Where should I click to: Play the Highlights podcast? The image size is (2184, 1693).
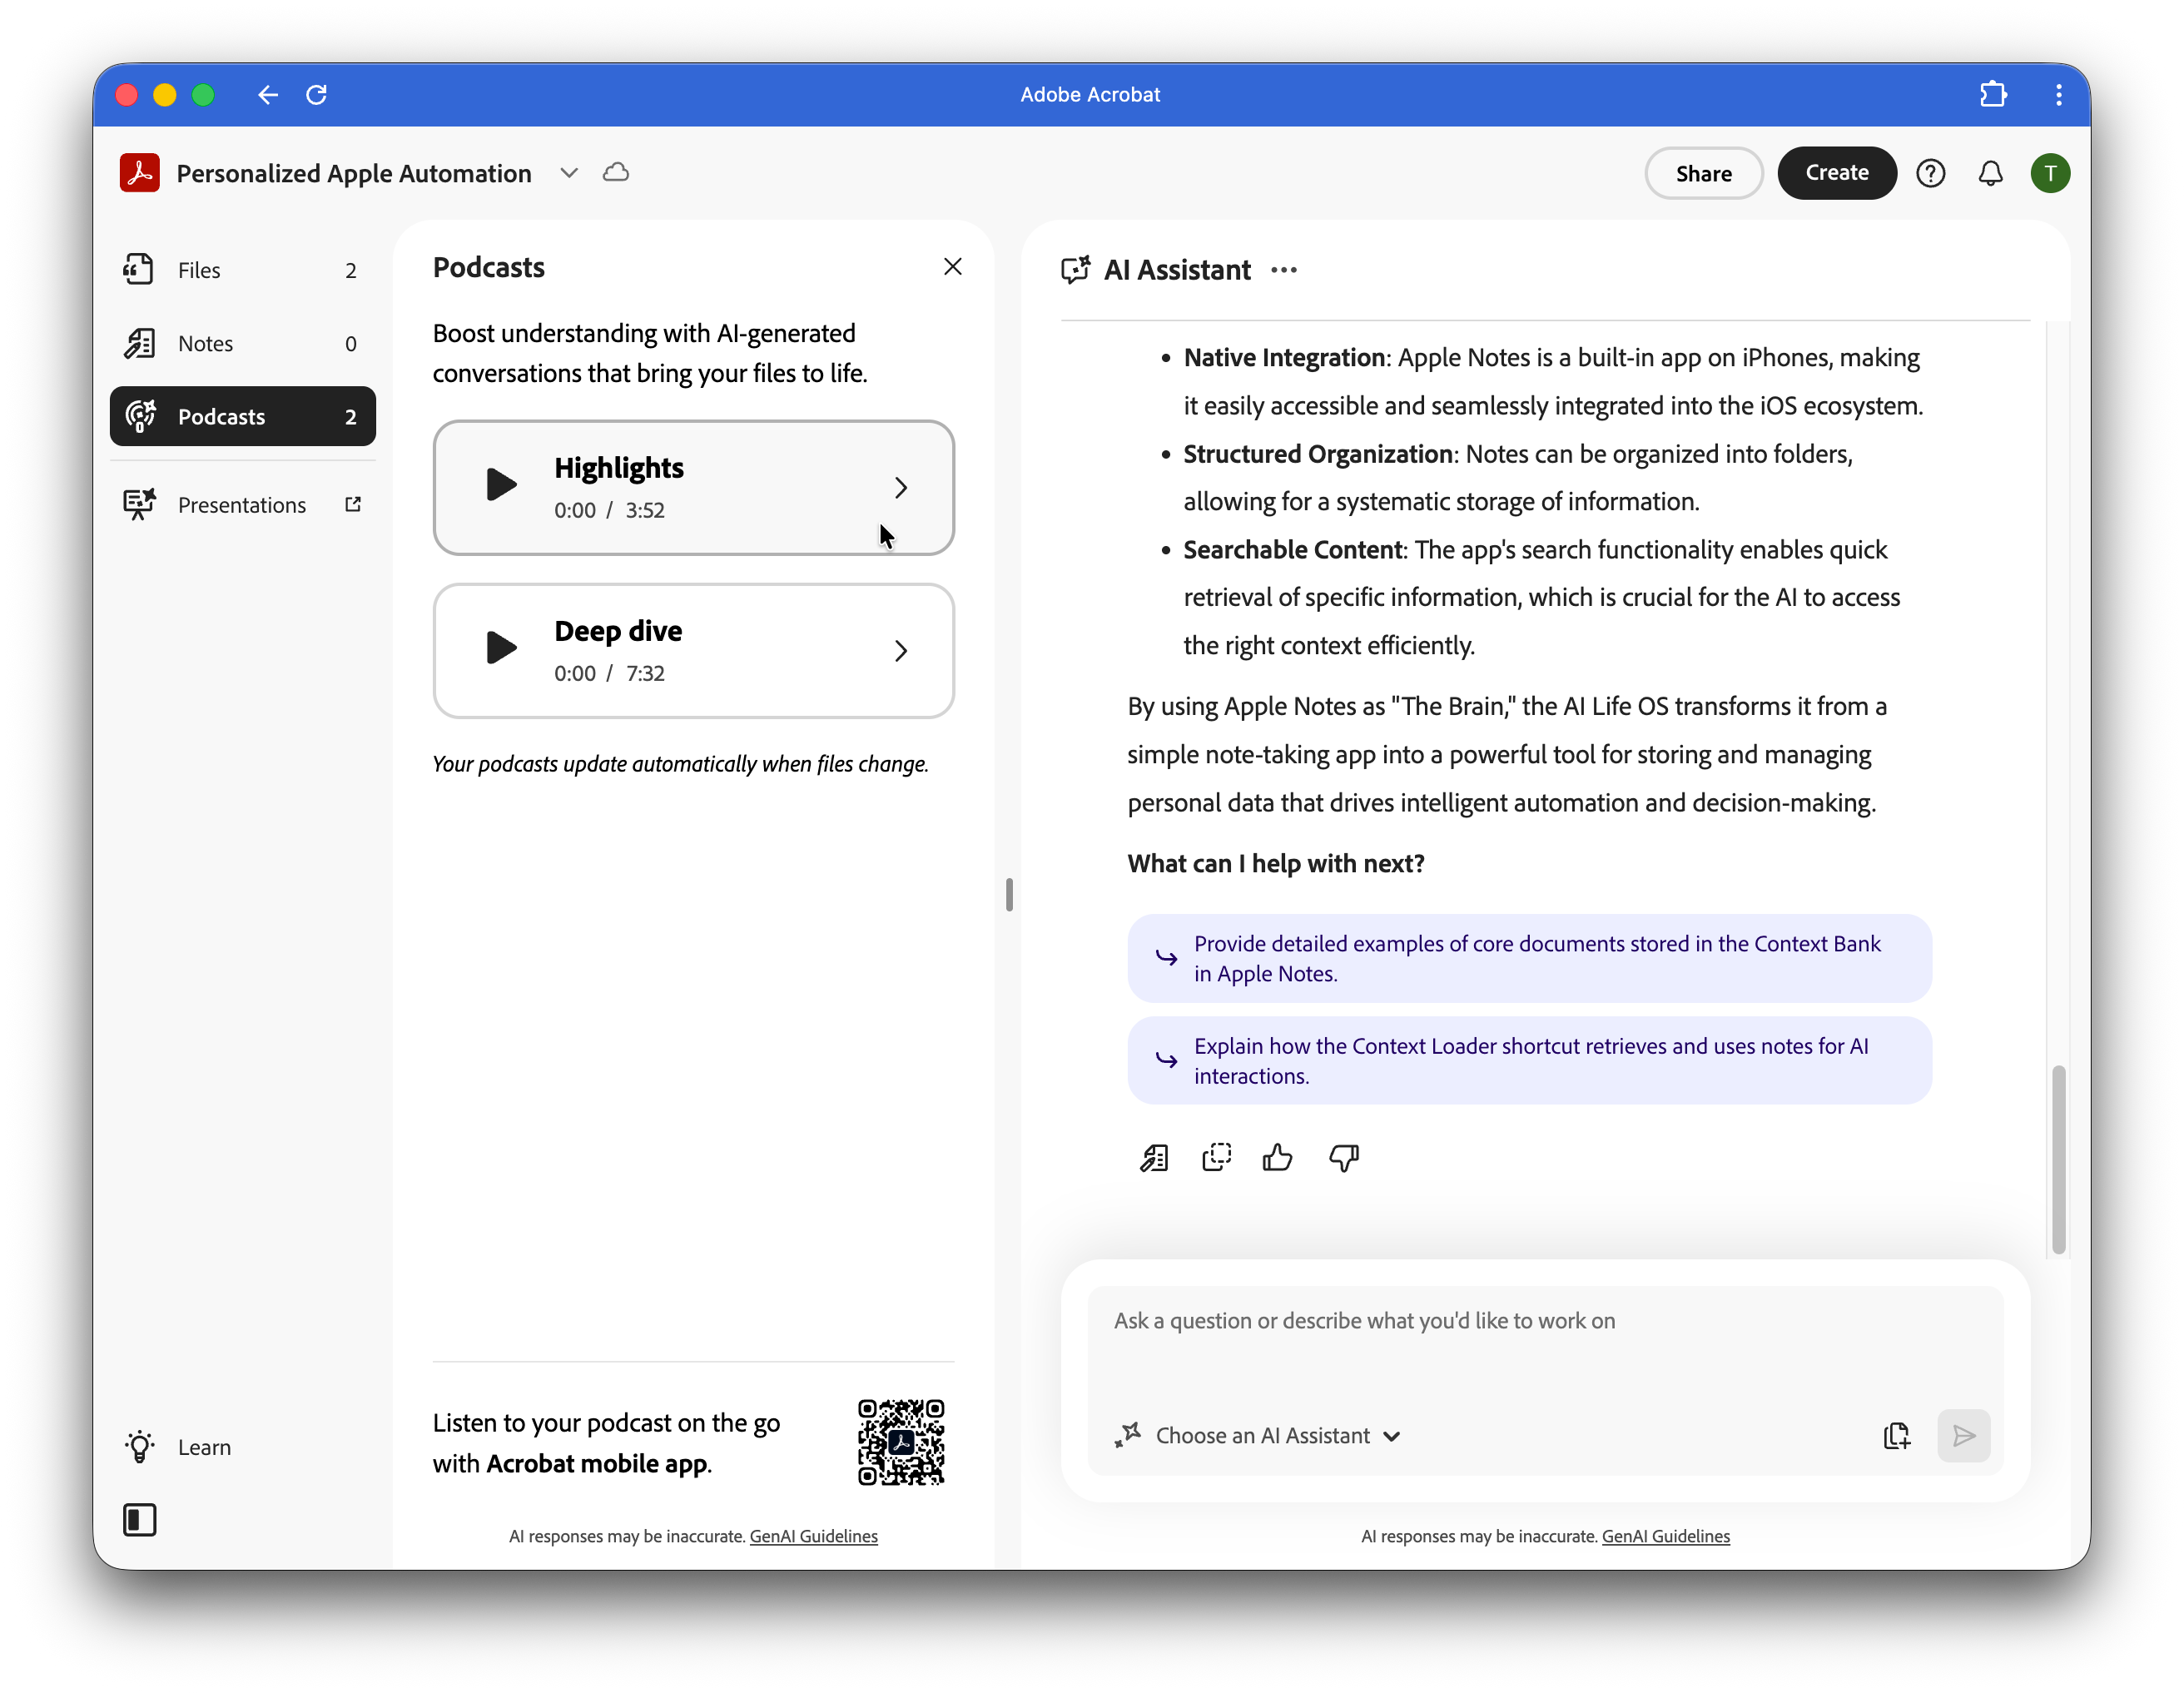500,485
